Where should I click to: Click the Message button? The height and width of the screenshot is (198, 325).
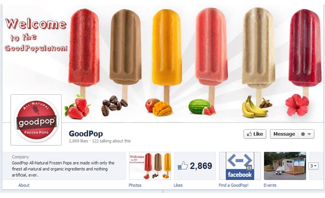[284, 134]
